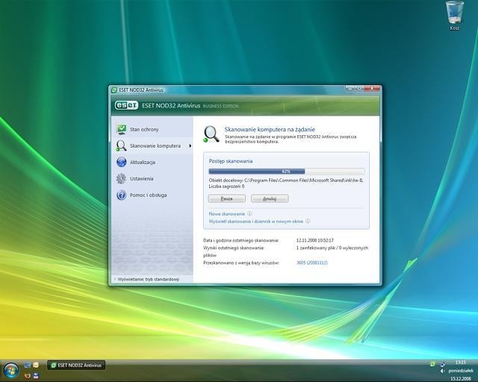The height and width of the screenshot is (382, 478).
Task: Click the Obiekt docelowy path text
Action: [x=286, y=181]
